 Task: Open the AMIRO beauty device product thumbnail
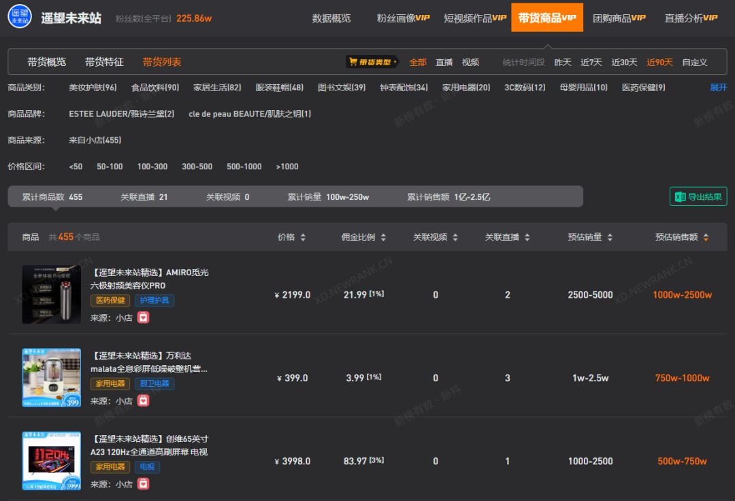(x=52, y=294)
